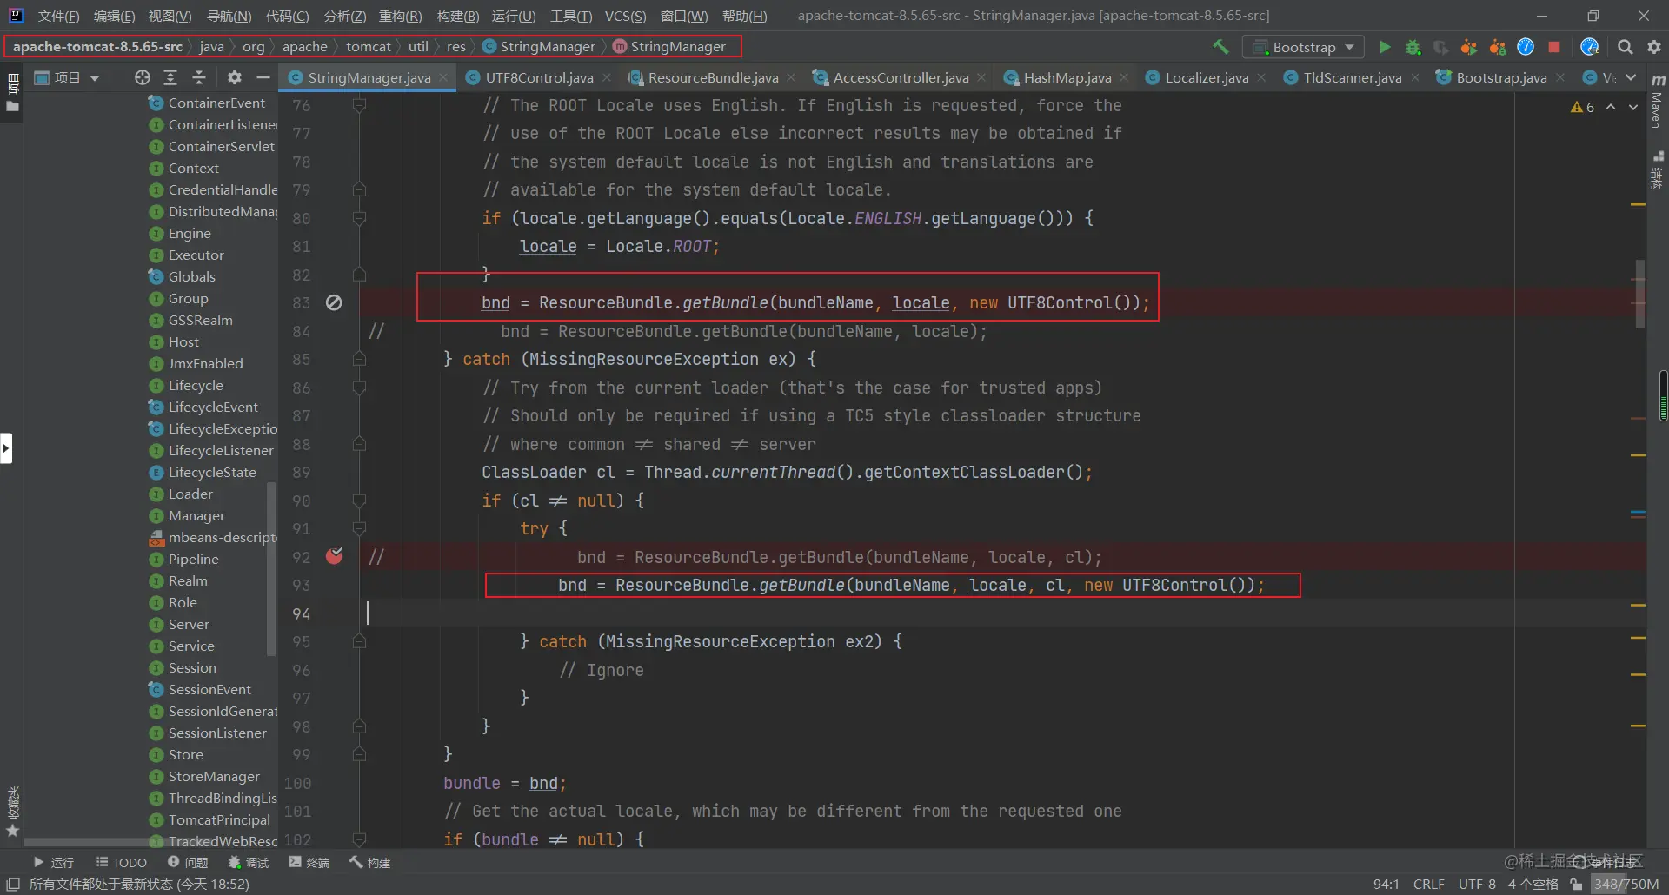Open the 运行 tool window button

click(53, 862)
